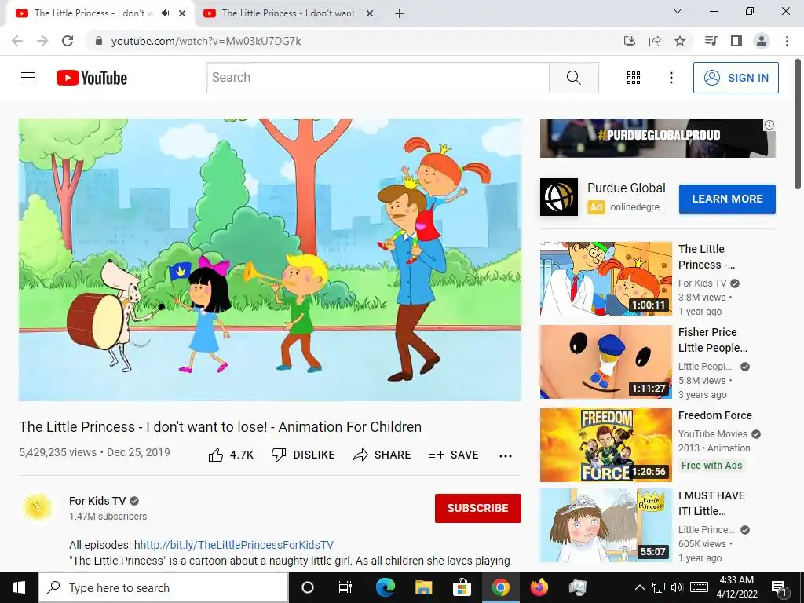This screenshot has height=603, width=804.
Task: Click the search magnifier button
Action: (574, 78)
